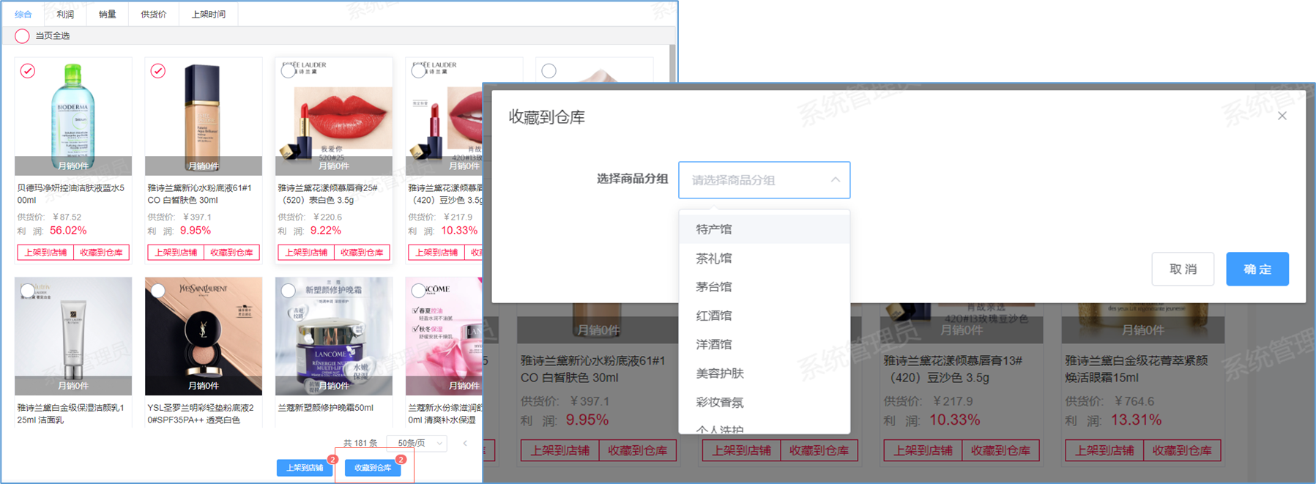Image resolution: width=1316 pixels, height=484 pixels.
Task: Sort by 供货价 tab
Action: click(154, 14)
